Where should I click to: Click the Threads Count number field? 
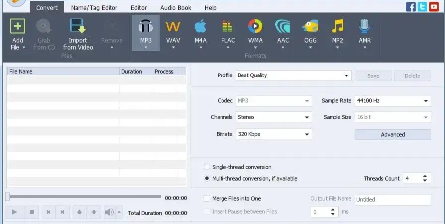point(412,178)
